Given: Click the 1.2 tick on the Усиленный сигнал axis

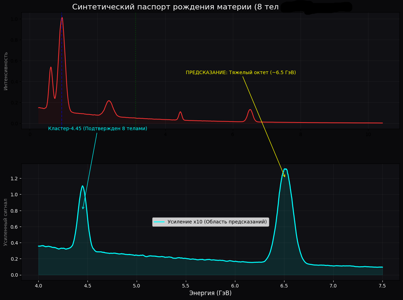Looking at the screenshot, I should click(14, 178).
